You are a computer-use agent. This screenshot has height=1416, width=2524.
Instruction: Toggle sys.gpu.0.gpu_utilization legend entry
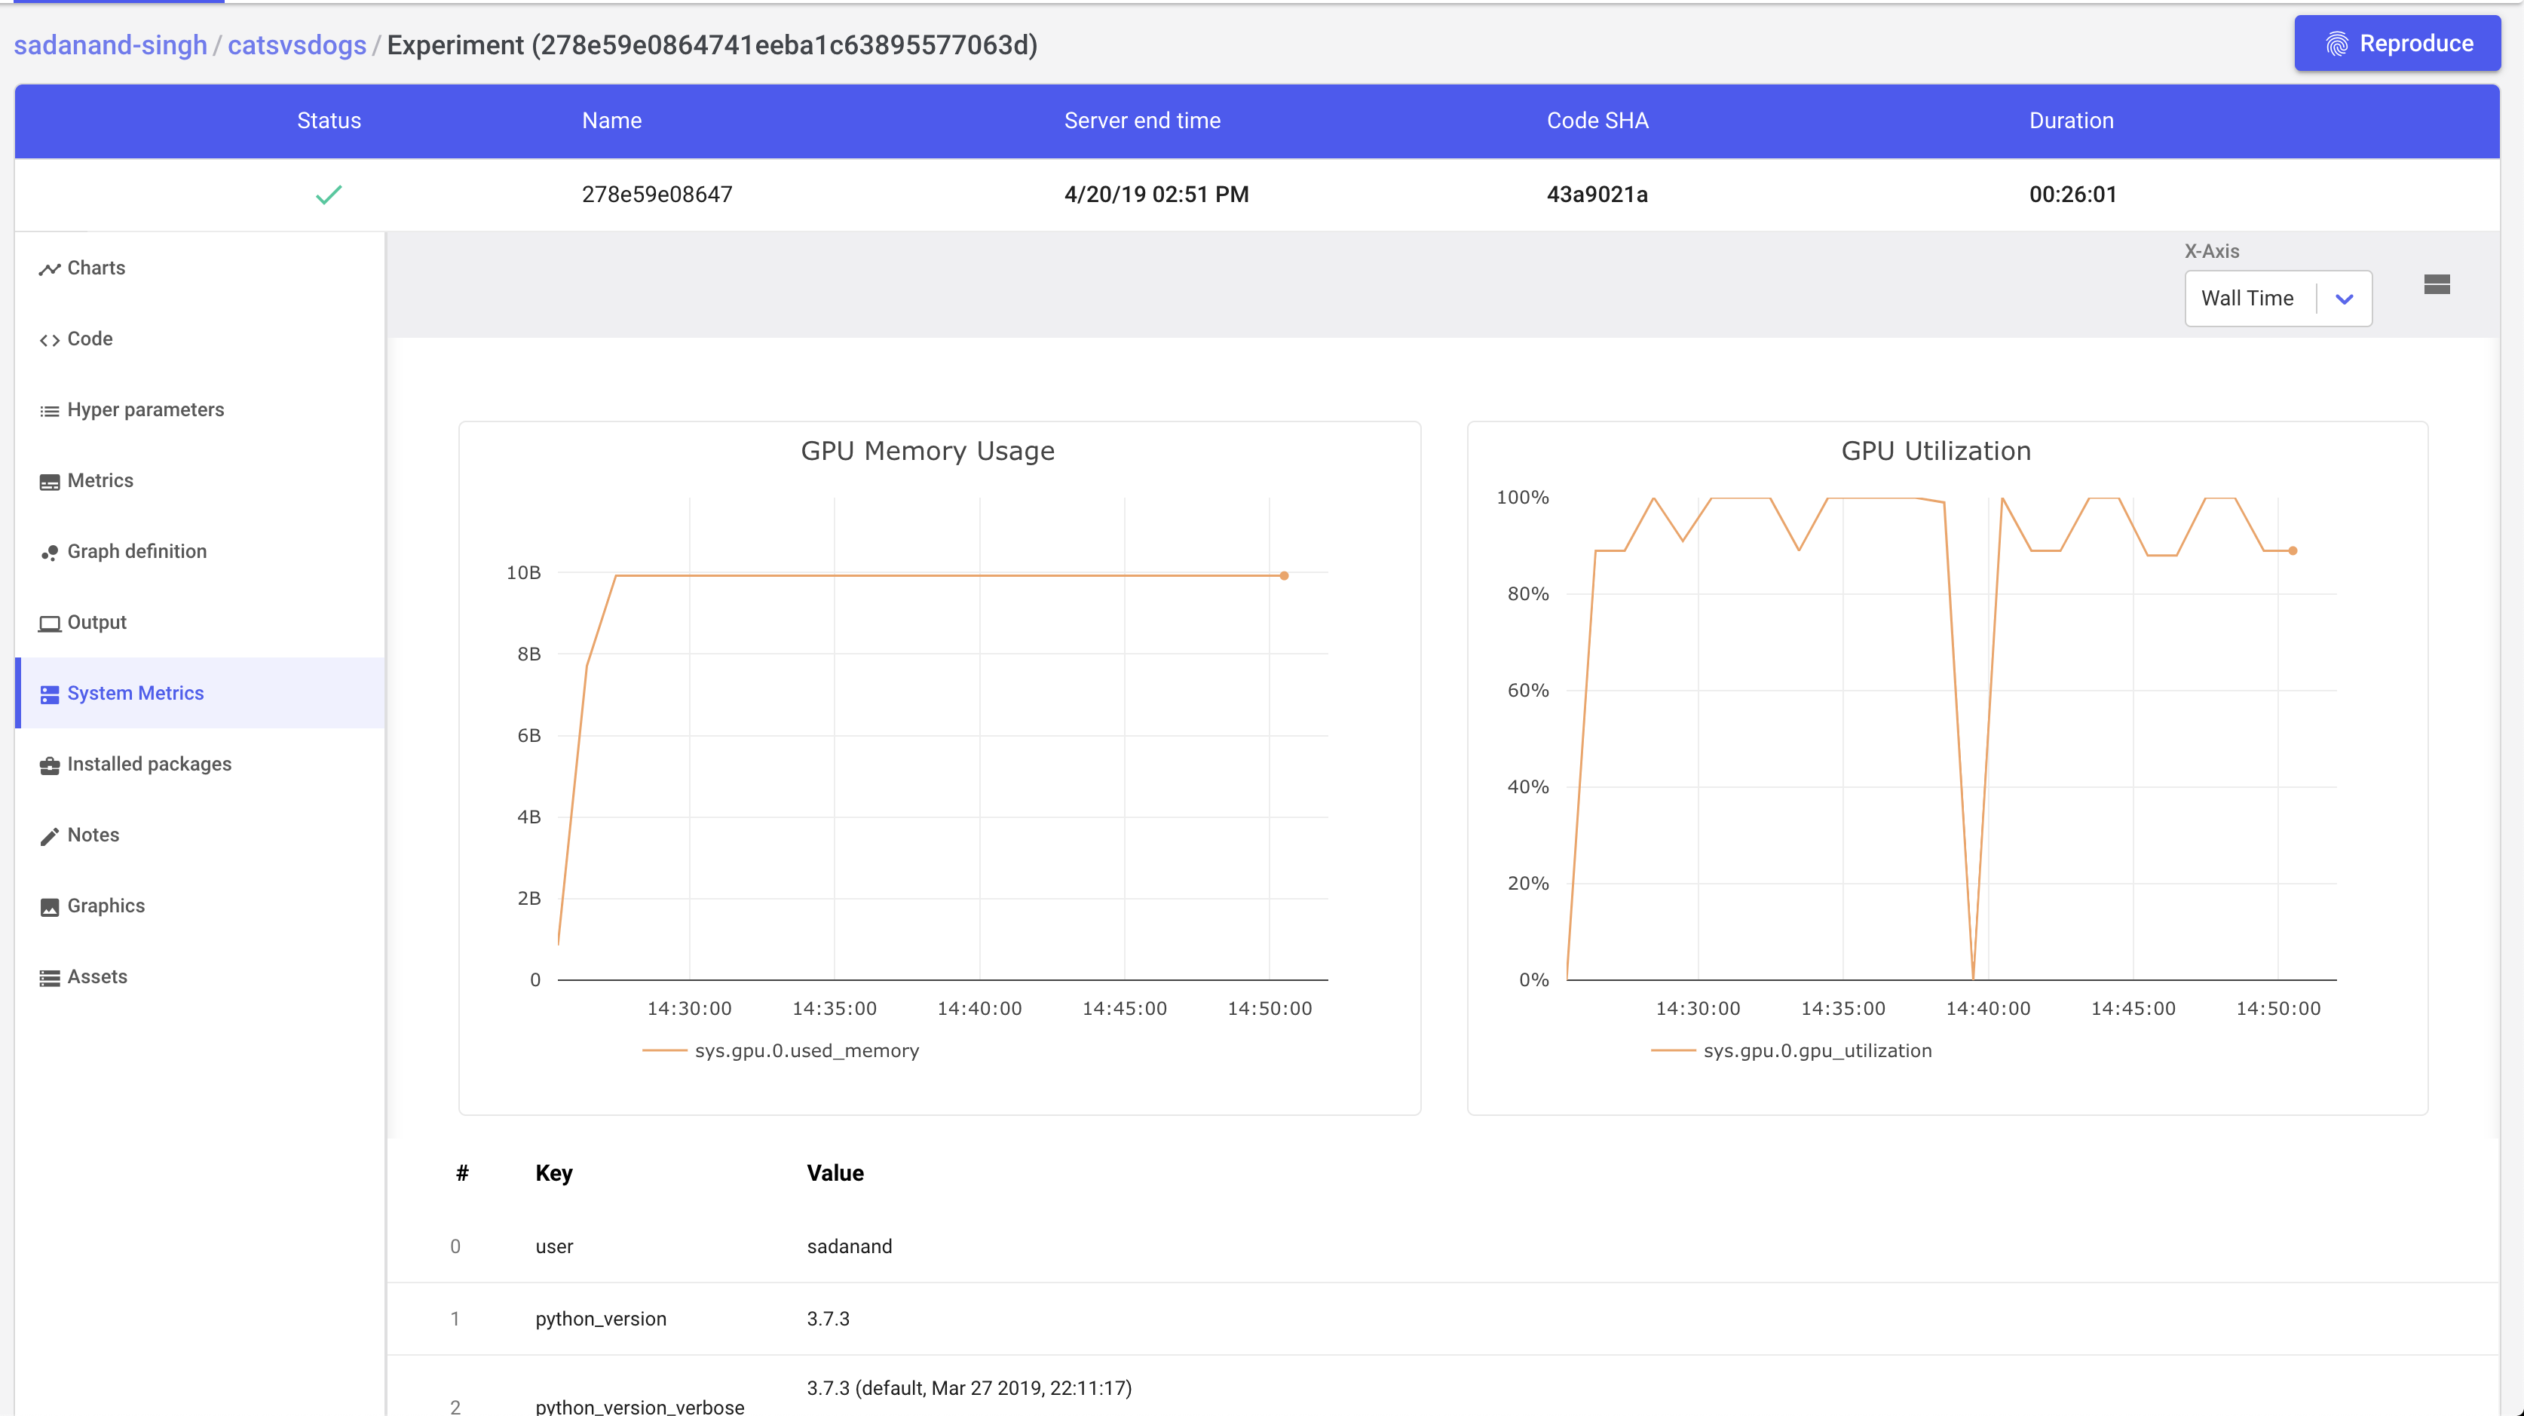coord(1792,1050)
